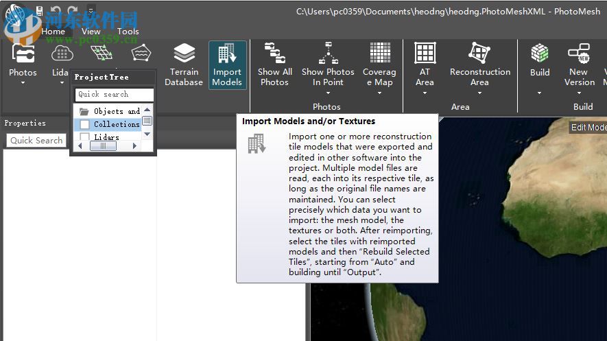Expand the AT Area dropdown arrow
The height and width of the screenshot is (341, 607).
coord(425,93)
